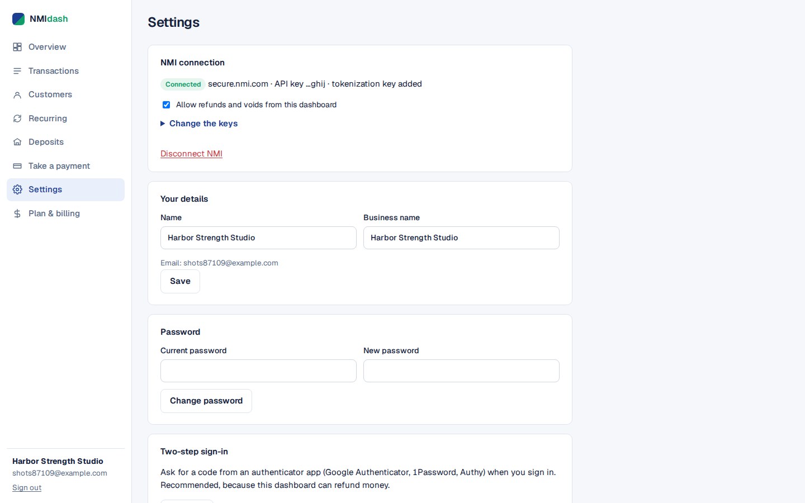The image size is (805, 503).
Task: Select Take a payment menu item
Action: click(65, 166)
